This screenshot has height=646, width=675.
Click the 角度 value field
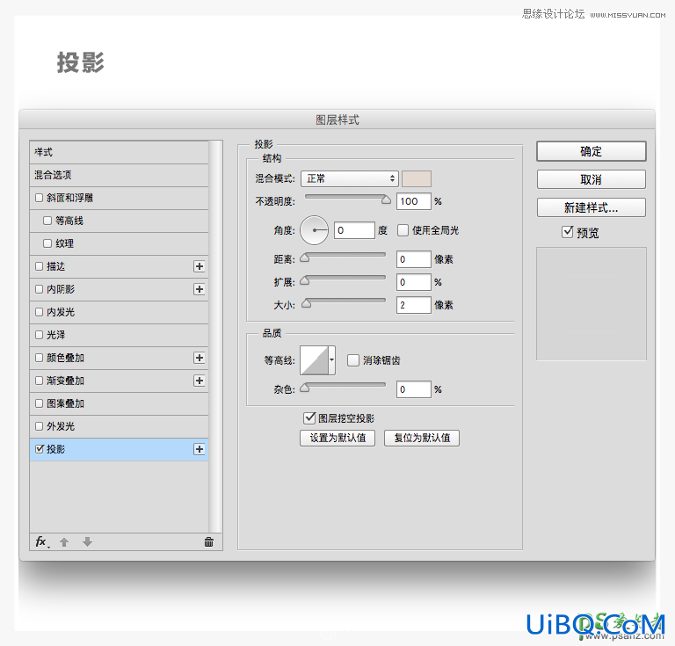(x=355, y=230)
